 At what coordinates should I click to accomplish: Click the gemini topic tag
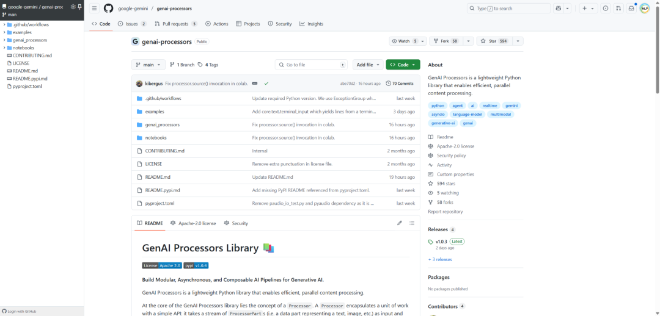coord(512,106)
